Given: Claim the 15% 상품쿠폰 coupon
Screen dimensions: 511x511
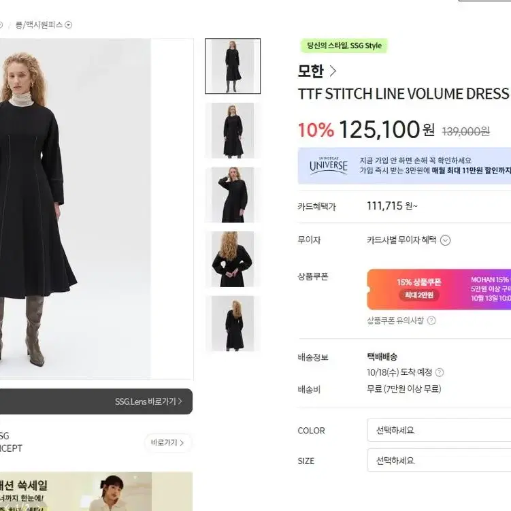Looking at the screenshot, I should coord(439,289).
